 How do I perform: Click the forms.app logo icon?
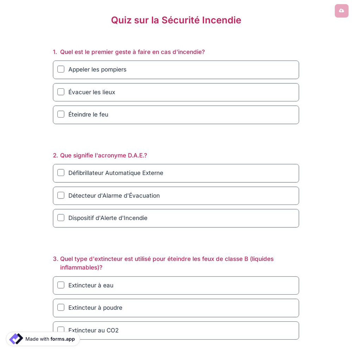coord(16,339)
